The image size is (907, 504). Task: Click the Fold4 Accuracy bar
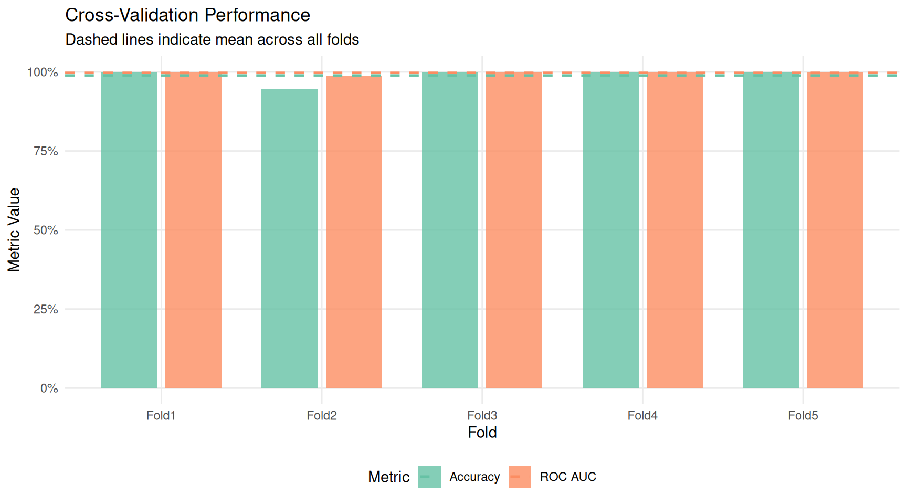[610, 231]
